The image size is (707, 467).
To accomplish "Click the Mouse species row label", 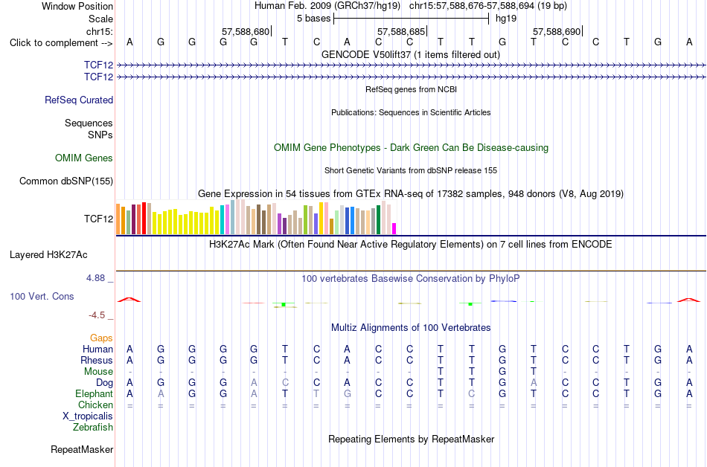I will point(98,372).
